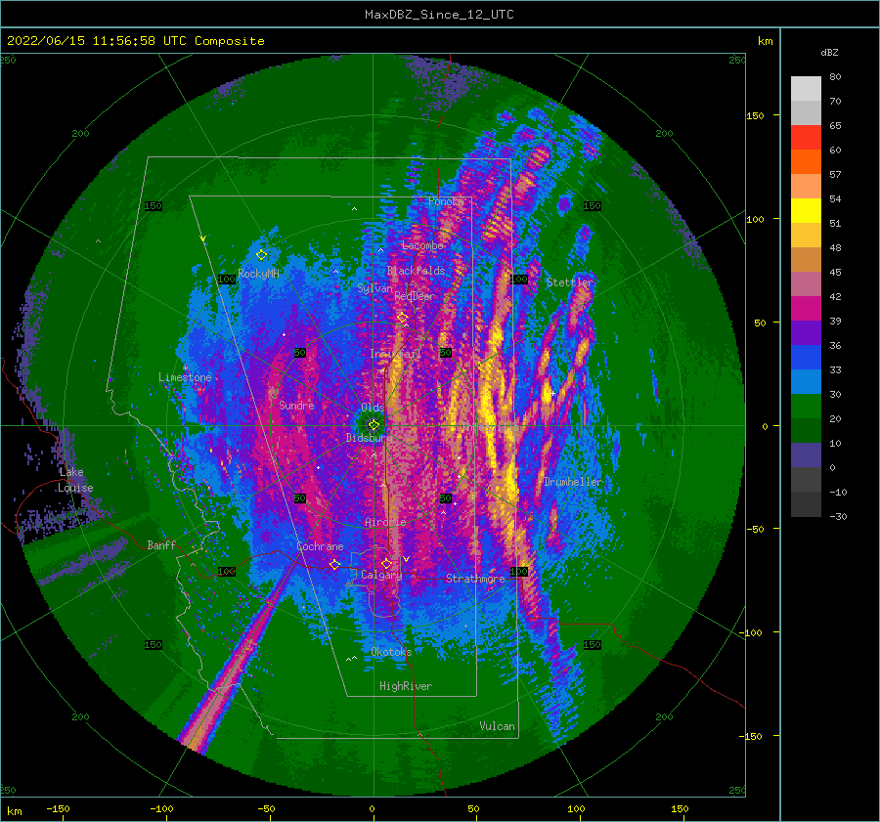
Task: Click the Sundre label
Action: coord(296,406)
